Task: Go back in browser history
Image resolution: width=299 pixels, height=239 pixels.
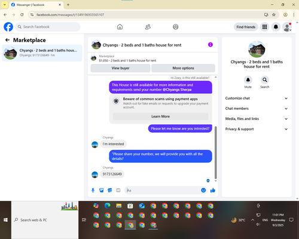Action: [x=5, y=15]
